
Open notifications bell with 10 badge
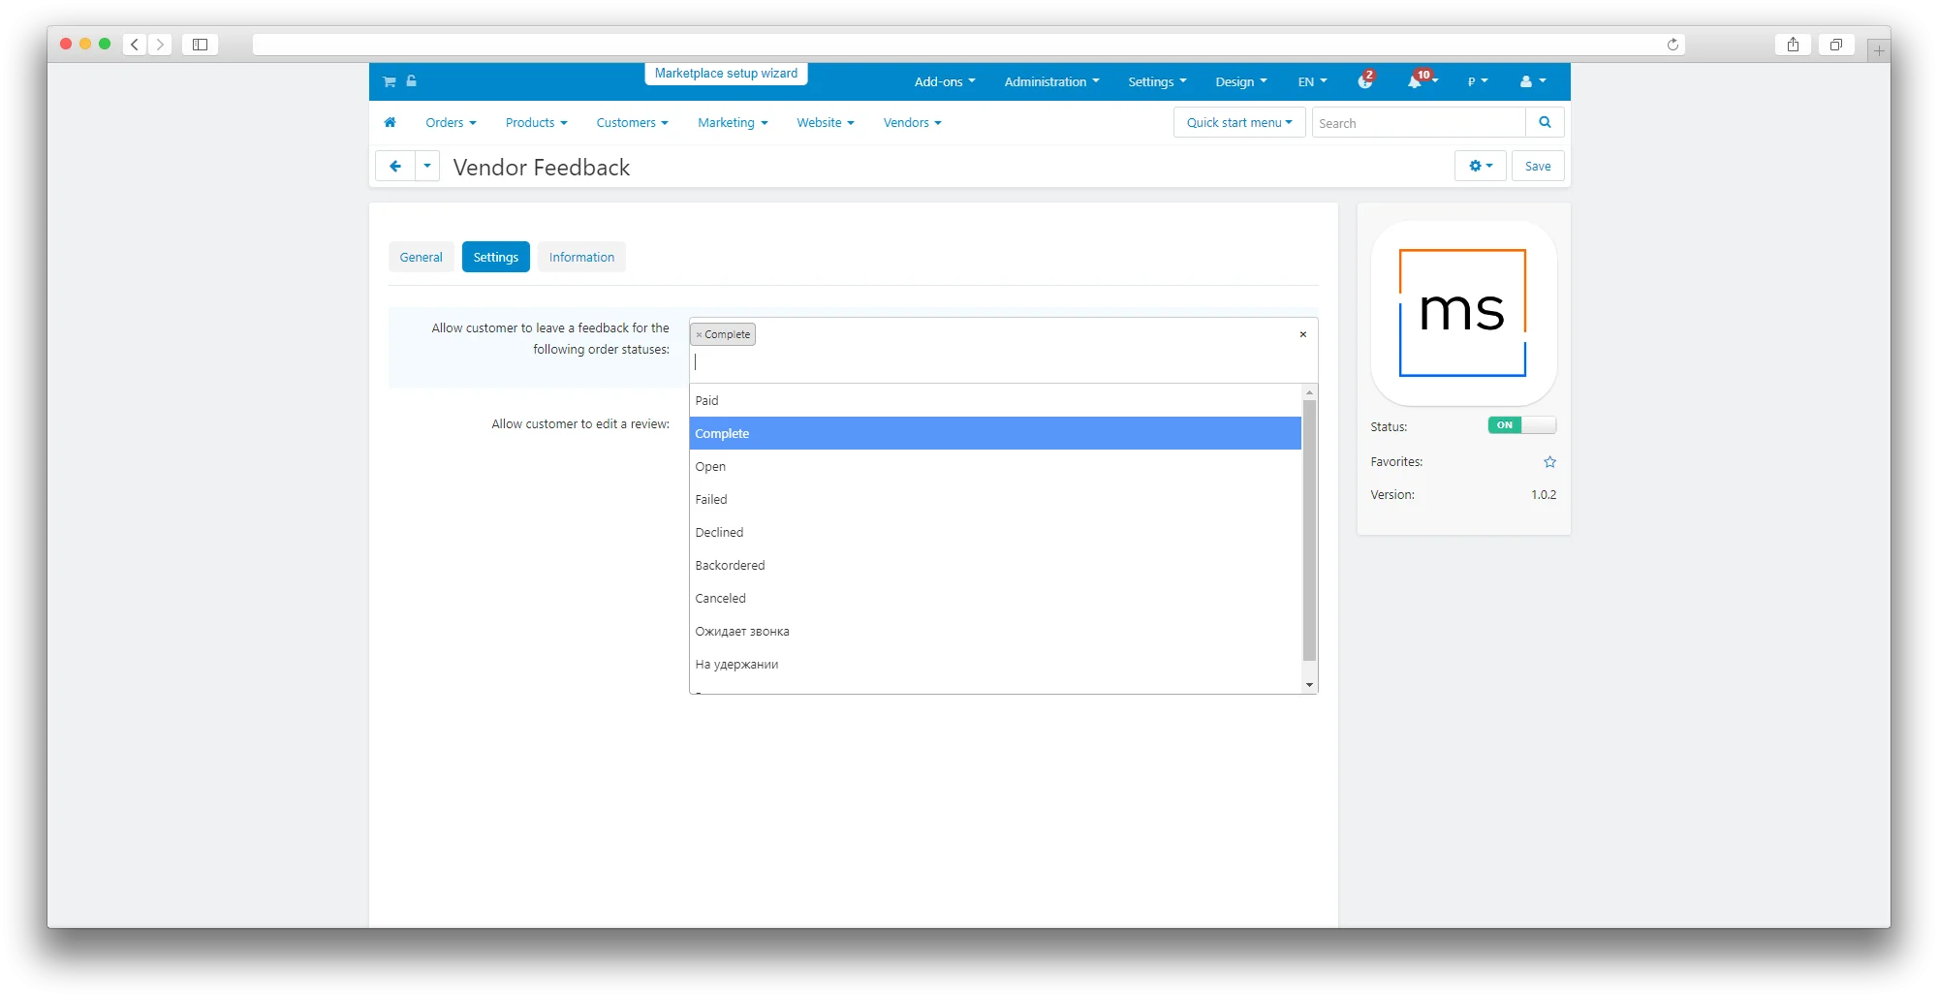[1421, 80]
